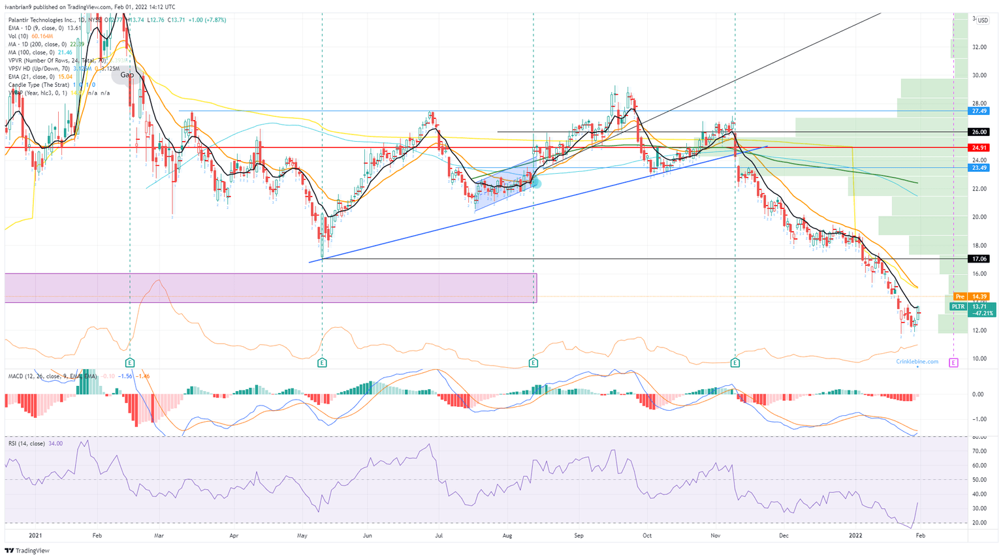Screen dimensions: 1003x559
Task: Click the orange Pre 14.39 pre-market label
Action: [x=972, y=296]
